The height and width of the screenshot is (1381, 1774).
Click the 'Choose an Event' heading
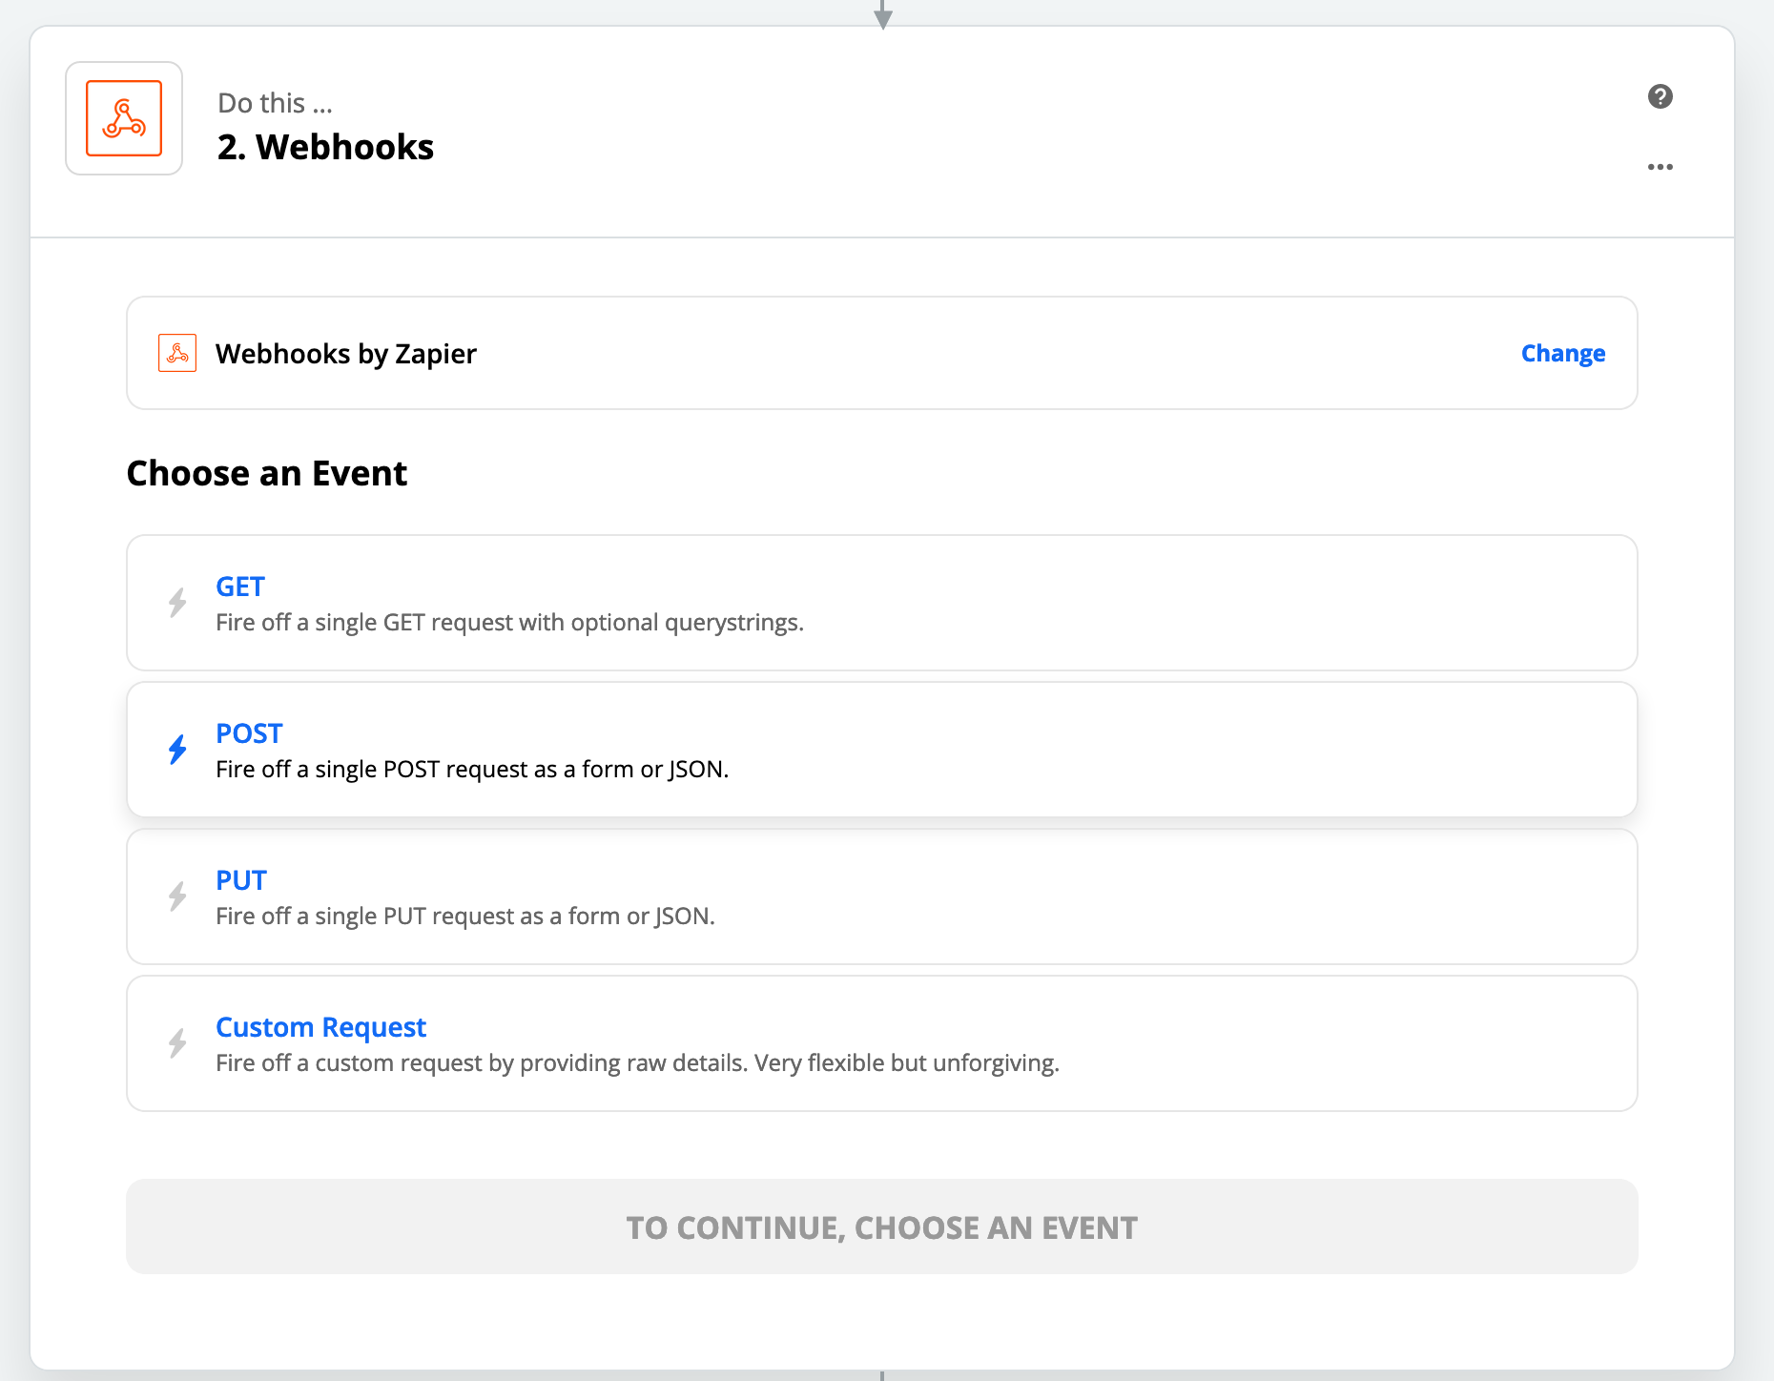(267, 473)
